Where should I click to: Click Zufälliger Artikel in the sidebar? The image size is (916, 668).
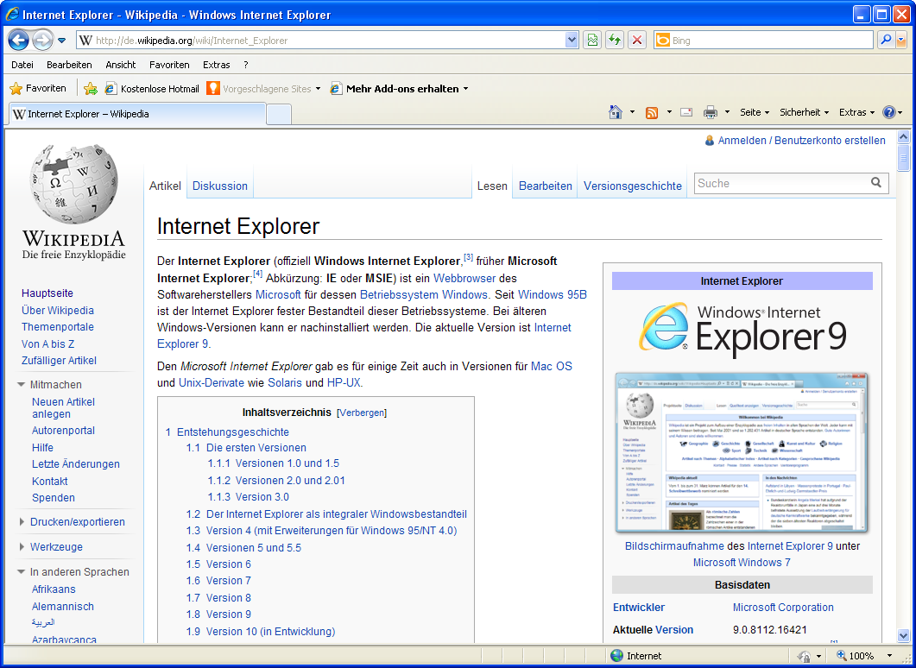pyautogui.click(x=59, y=360)
